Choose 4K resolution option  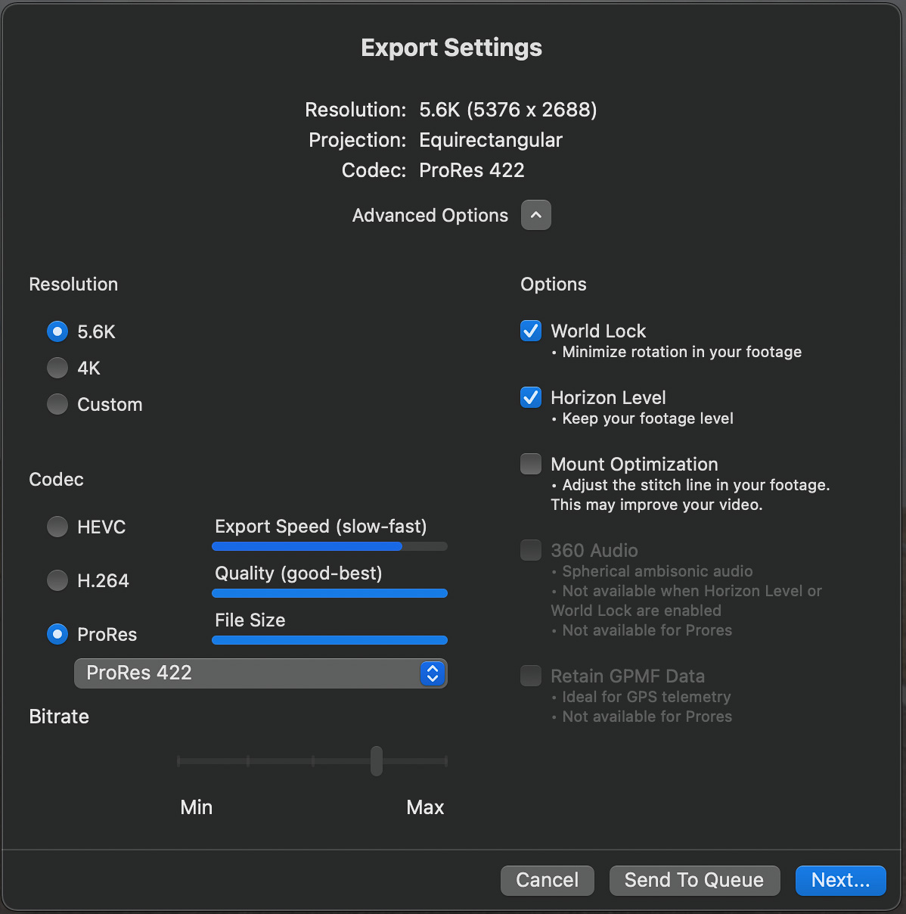pos(57,368)
